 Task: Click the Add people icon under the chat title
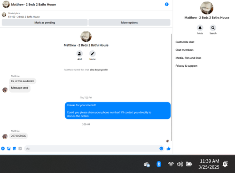(x=79, y=54)
